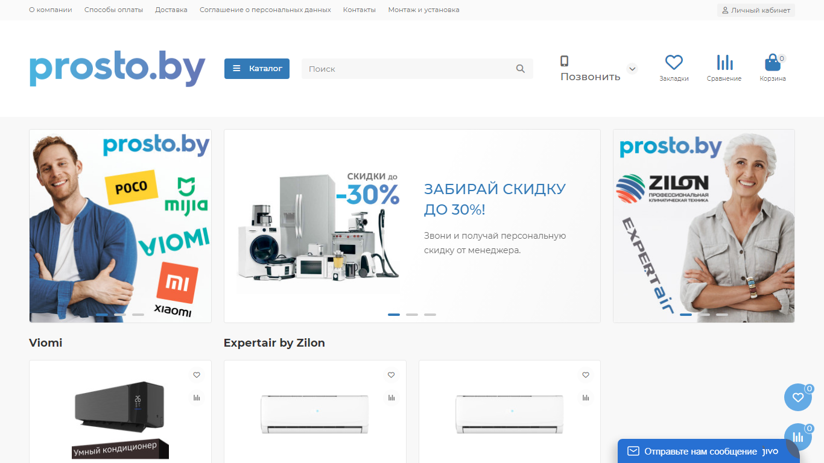Open the Доставка menu item
This screenshot has height=463, width=824.
click(x=171, y=10)
